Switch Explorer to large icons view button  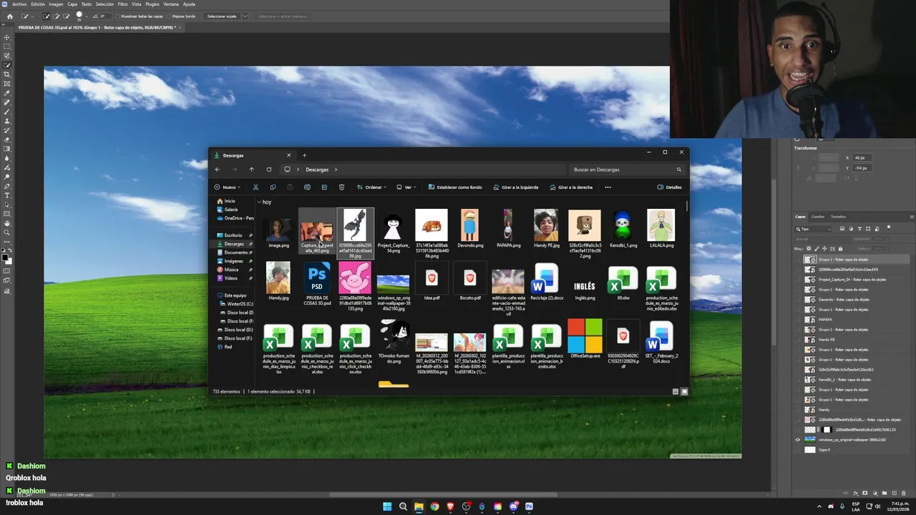684,391
